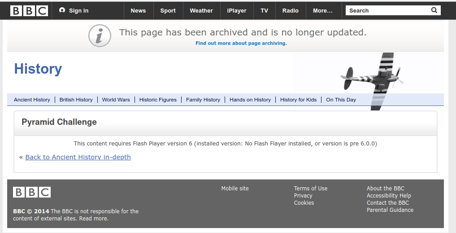Go to On This Day section

(341, 100)
